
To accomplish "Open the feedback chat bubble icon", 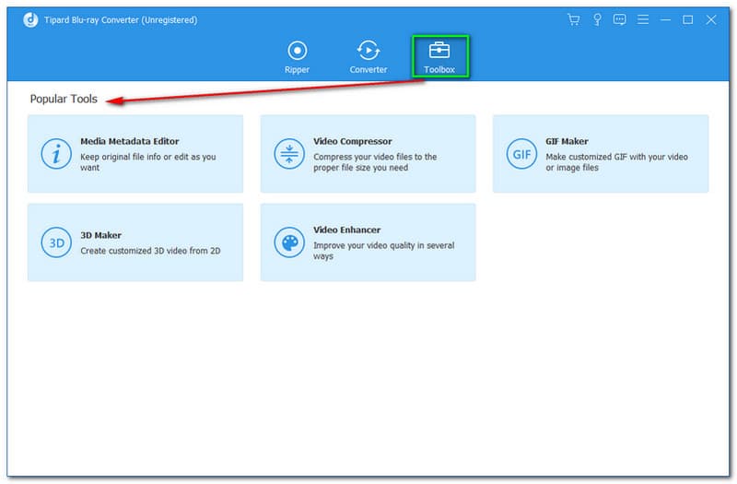I will (620, 19).
